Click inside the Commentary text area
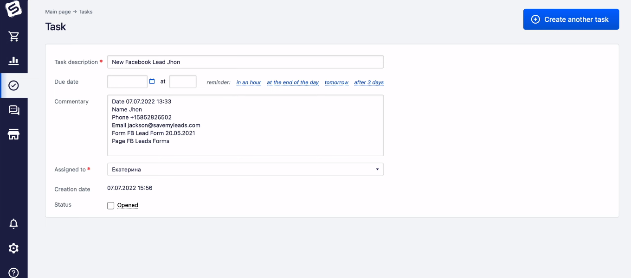The width and height of the screenshot is (631, 278). 245,125
